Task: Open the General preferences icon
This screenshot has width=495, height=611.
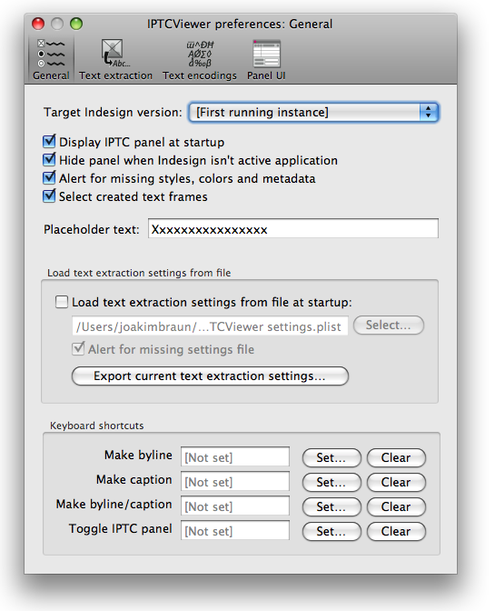Action: (51, 59)
